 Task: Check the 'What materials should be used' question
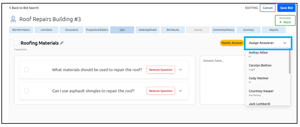[26, 70]
